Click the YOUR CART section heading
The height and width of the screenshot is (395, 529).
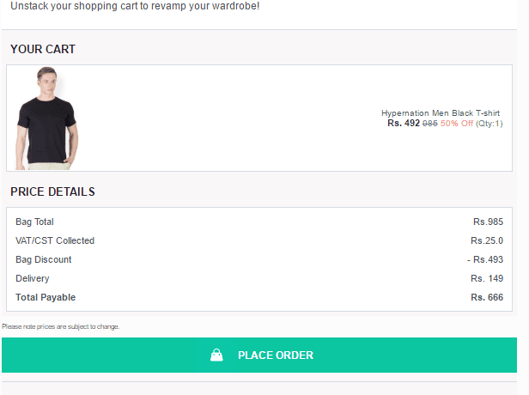(43, 49)
